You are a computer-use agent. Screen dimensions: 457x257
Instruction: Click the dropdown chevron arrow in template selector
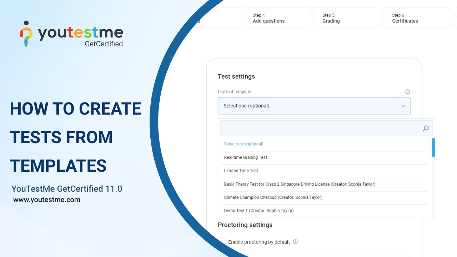click(403, 106)
